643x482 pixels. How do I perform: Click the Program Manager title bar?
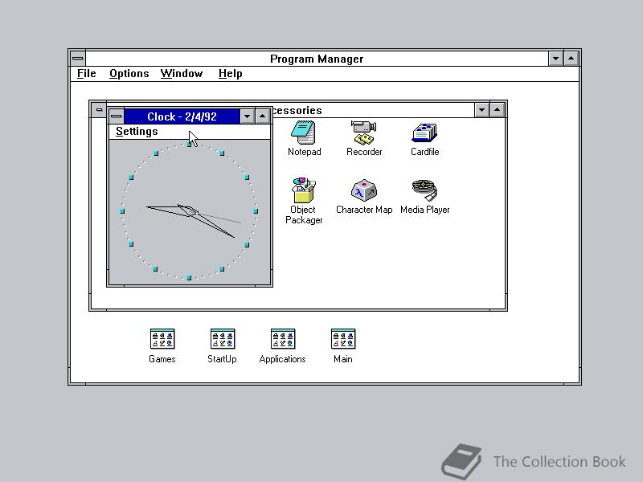click(x=317, y=59)
